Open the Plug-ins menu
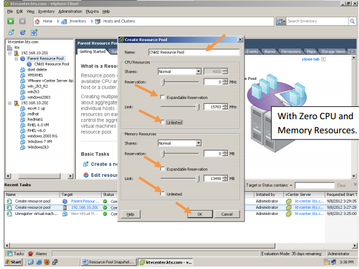359x269 pixels. (92, 12)
